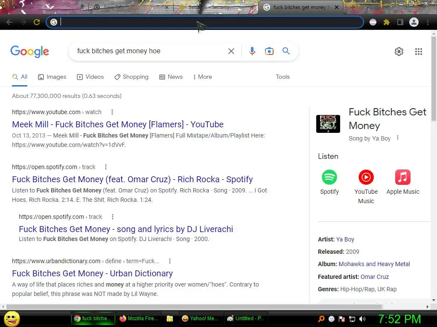The width and height of the screenshot is (437, 327).
Task: Switch to Mozilla Firefox in the taskbar
Action: click(138, 318)
